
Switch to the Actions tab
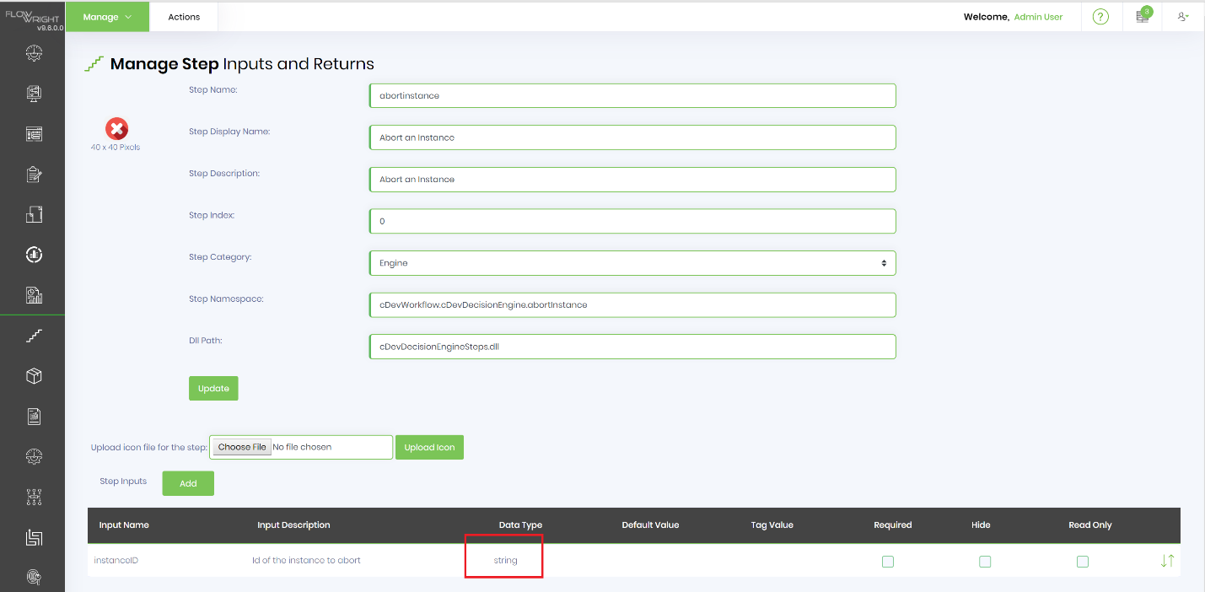point(183,16)
